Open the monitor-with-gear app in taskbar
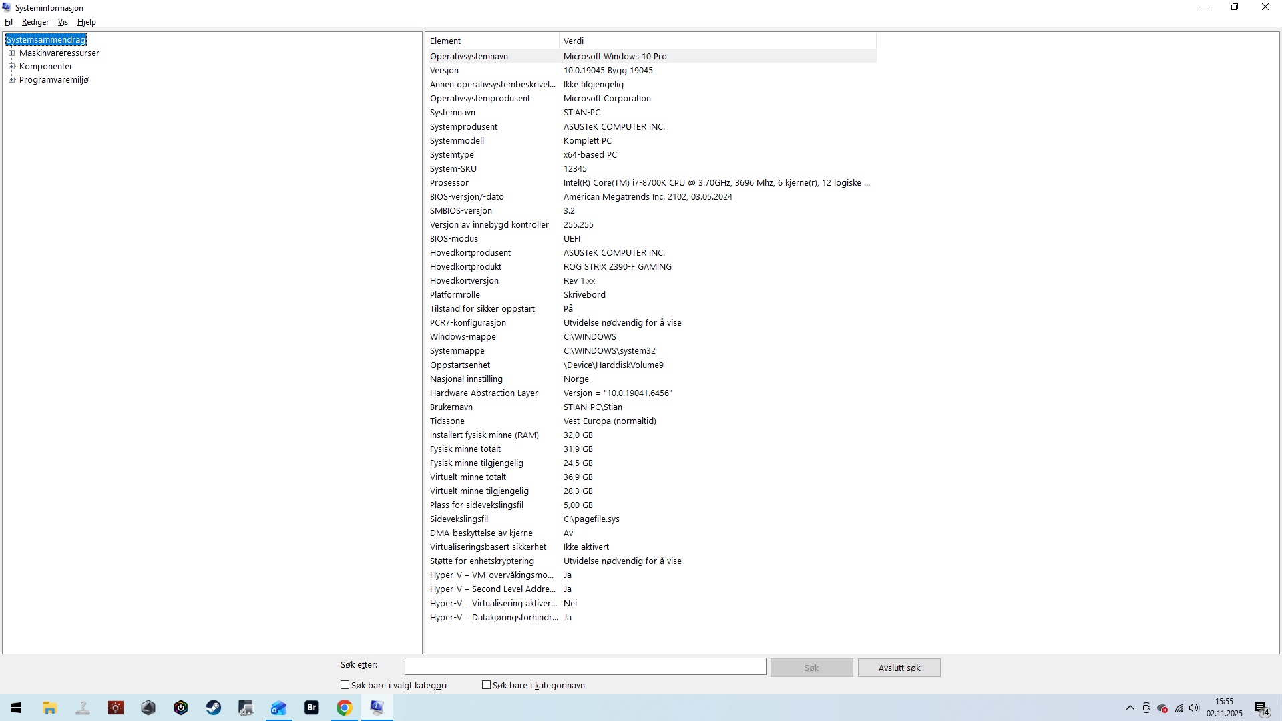1282x721 pixels. click(246, 708)
